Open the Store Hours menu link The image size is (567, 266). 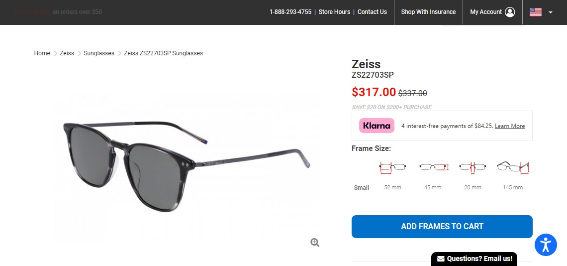click(334, 12)
